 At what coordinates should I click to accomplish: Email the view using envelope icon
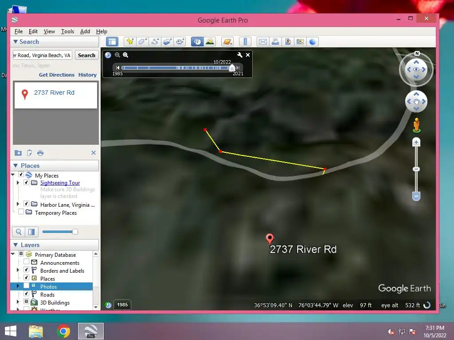pyautogui.click(x=262, y=42)
